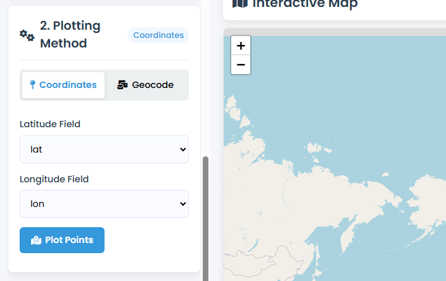Click the map zoom in plus button
Image resolution: width=446 pixels, height=281 pixels.
pos(241,46)
